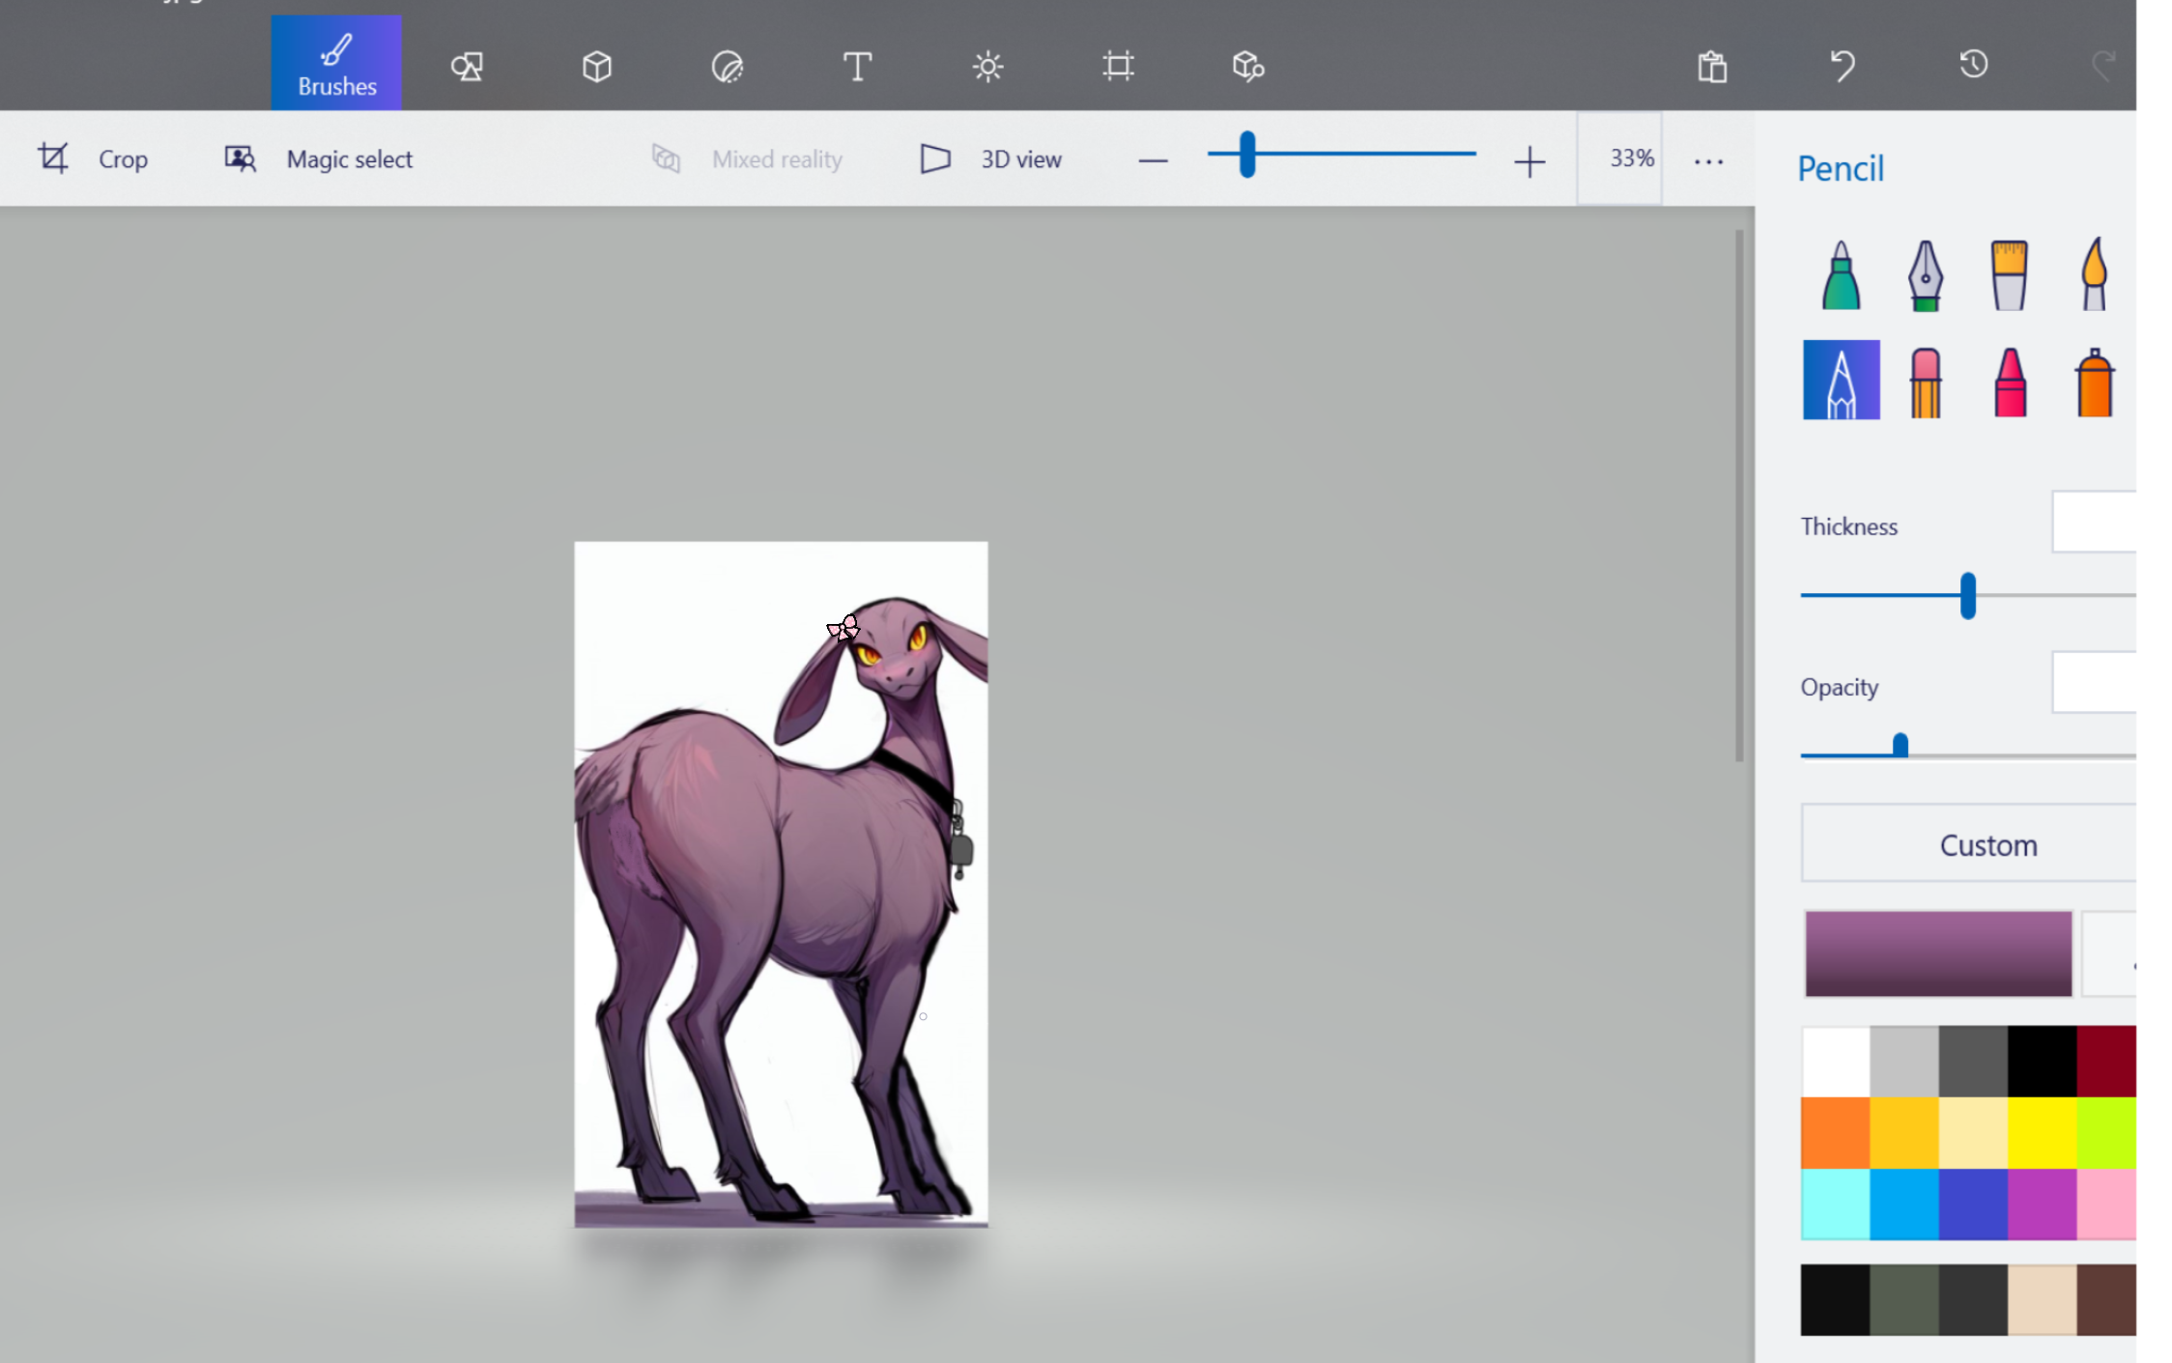Select the Calligraphy pen brush
Screen dimensions: 2172x1363
1925,275
